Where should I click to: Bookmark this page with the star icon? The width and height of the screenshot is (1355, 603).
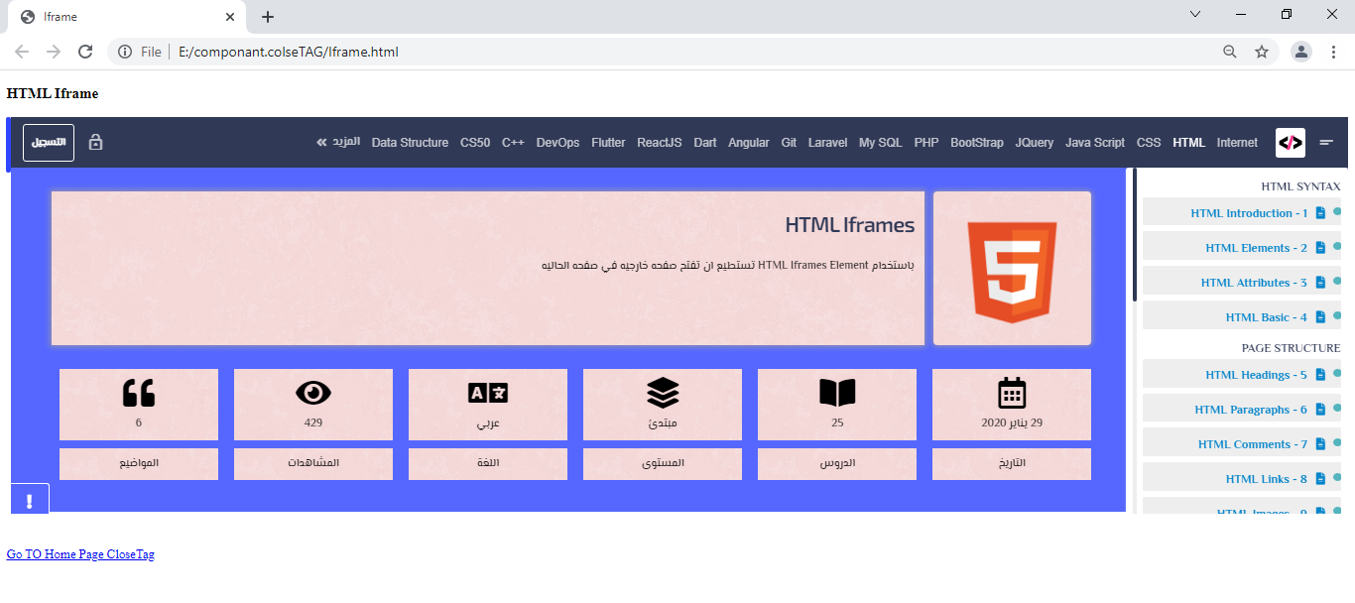click(1262, 52)
